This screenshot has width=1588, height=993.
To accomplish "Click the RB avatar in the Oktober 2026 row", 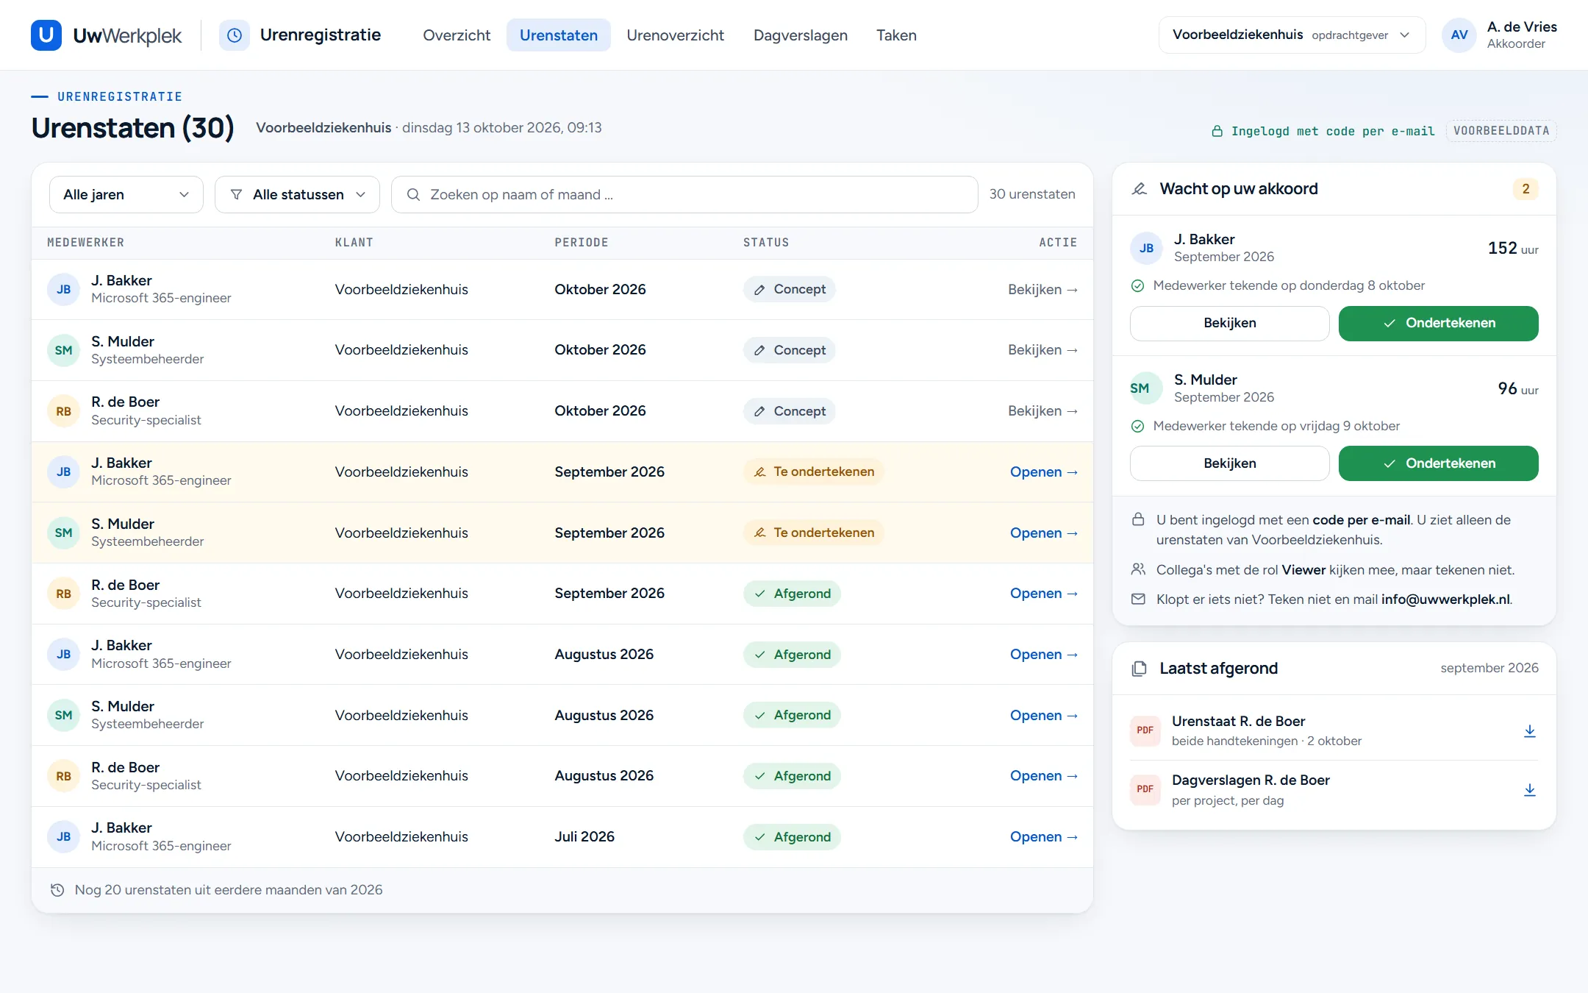I will point(64,411).
